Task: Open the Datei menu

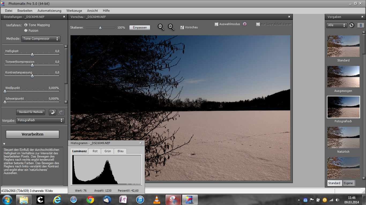Action: point(9,11)
